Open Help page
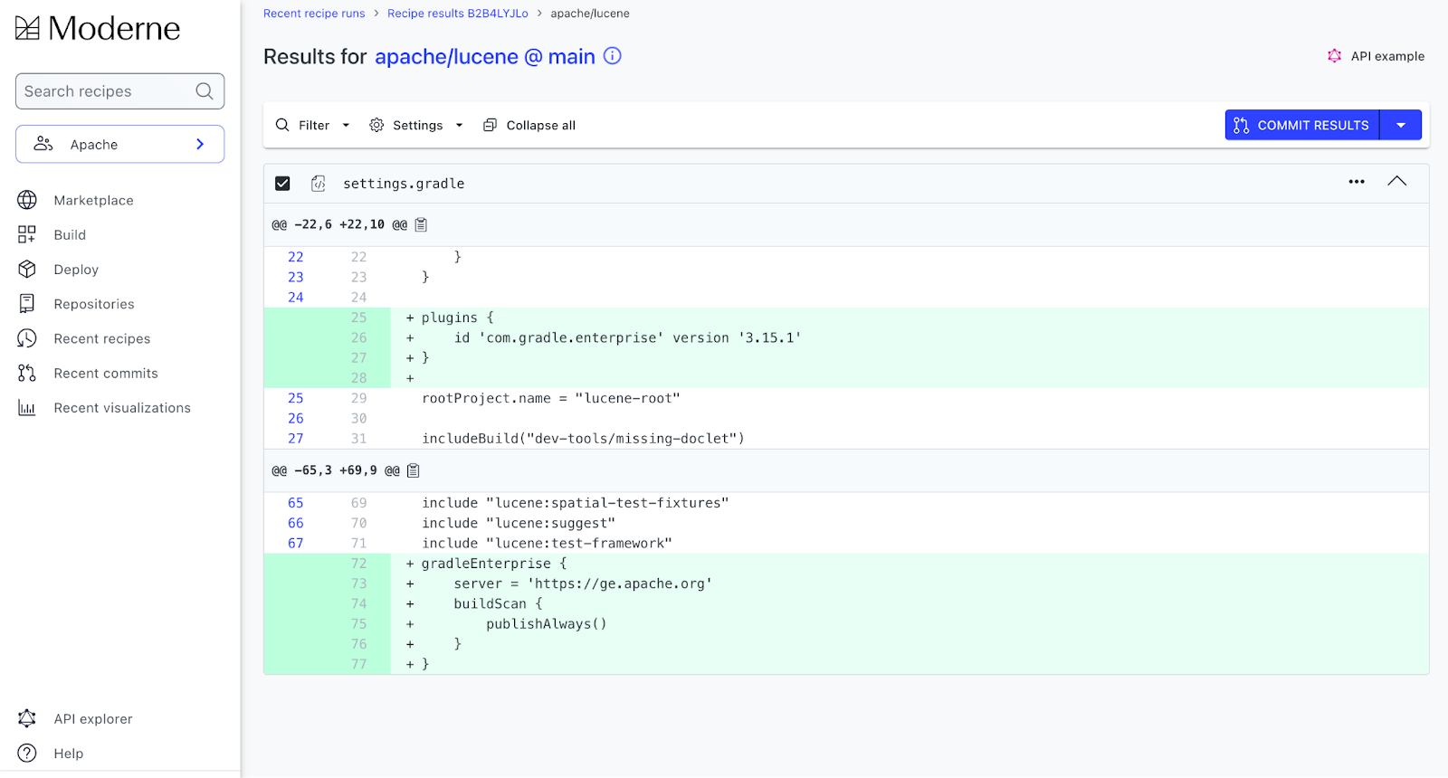 pyautogui.click(x=69, y=754)
